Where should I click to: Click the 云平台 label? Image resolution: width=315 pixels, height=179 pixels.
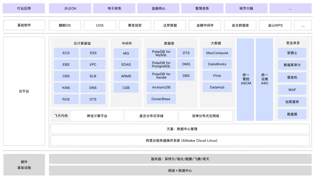pos(24,91)
